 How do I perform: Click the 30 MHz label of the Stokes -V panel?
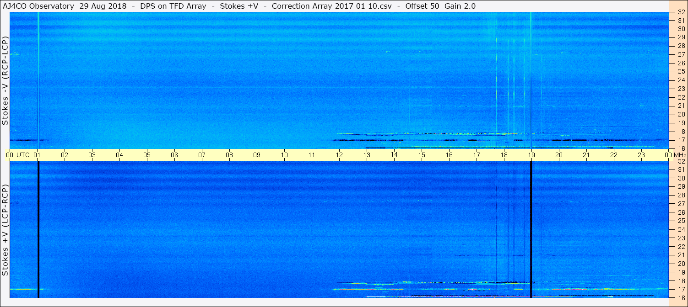click(x=681, y=28)
